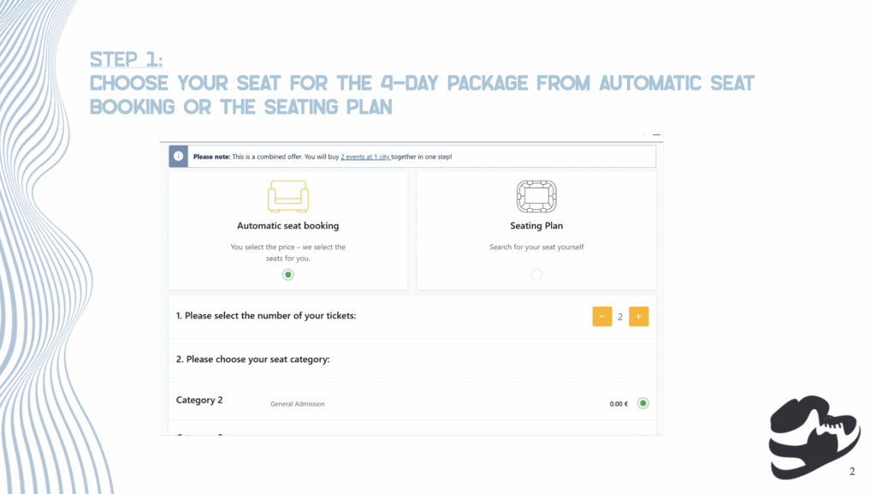Click the minimize dash at window top

pyautogui.click(x=656, y=134)
